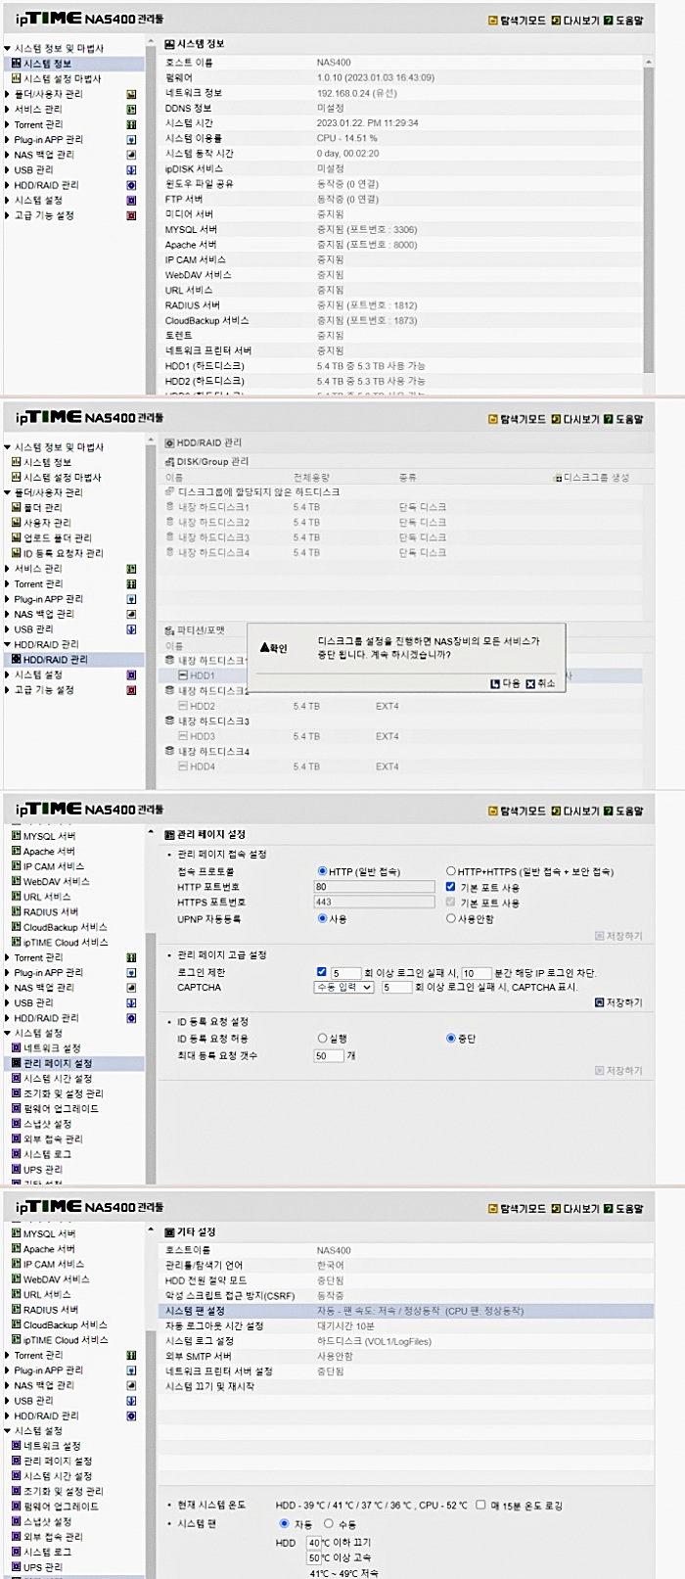Click 취소 in the 확인 dialog
685x1579 pixels.
click(x=540, y=683)
